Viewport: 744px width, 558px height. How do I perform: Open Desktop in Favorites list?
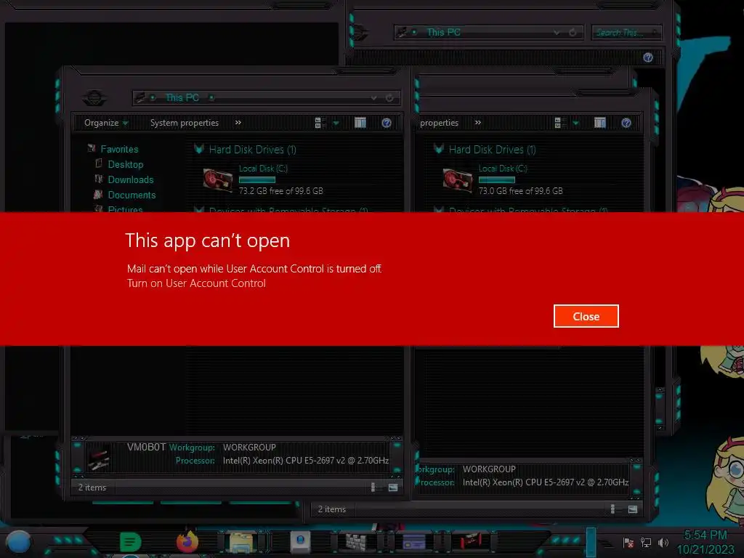125,164
